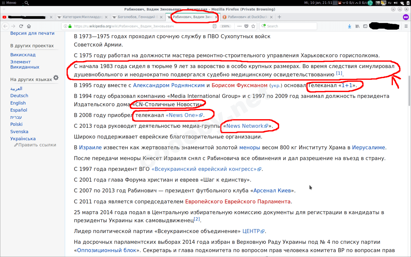Open the list-all-tabs dropdown arrow

click(393, 9)
